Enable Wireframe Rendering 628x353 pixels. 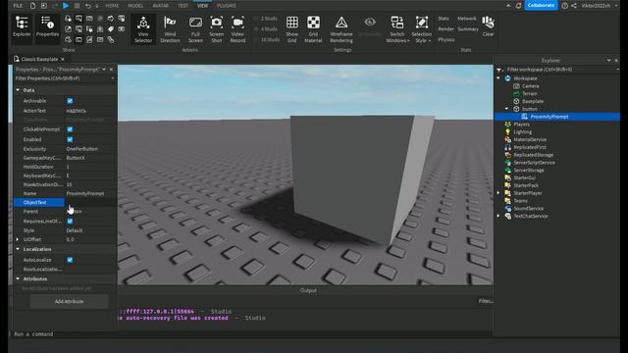point(341,29)
